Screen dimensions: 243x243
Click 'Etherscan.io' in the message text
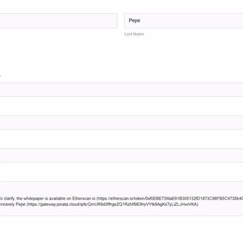(84, 199)
